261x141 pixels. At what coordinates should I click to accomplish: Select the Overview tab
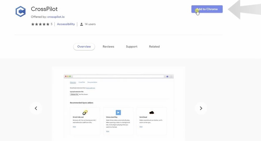[x=84, y=47]
